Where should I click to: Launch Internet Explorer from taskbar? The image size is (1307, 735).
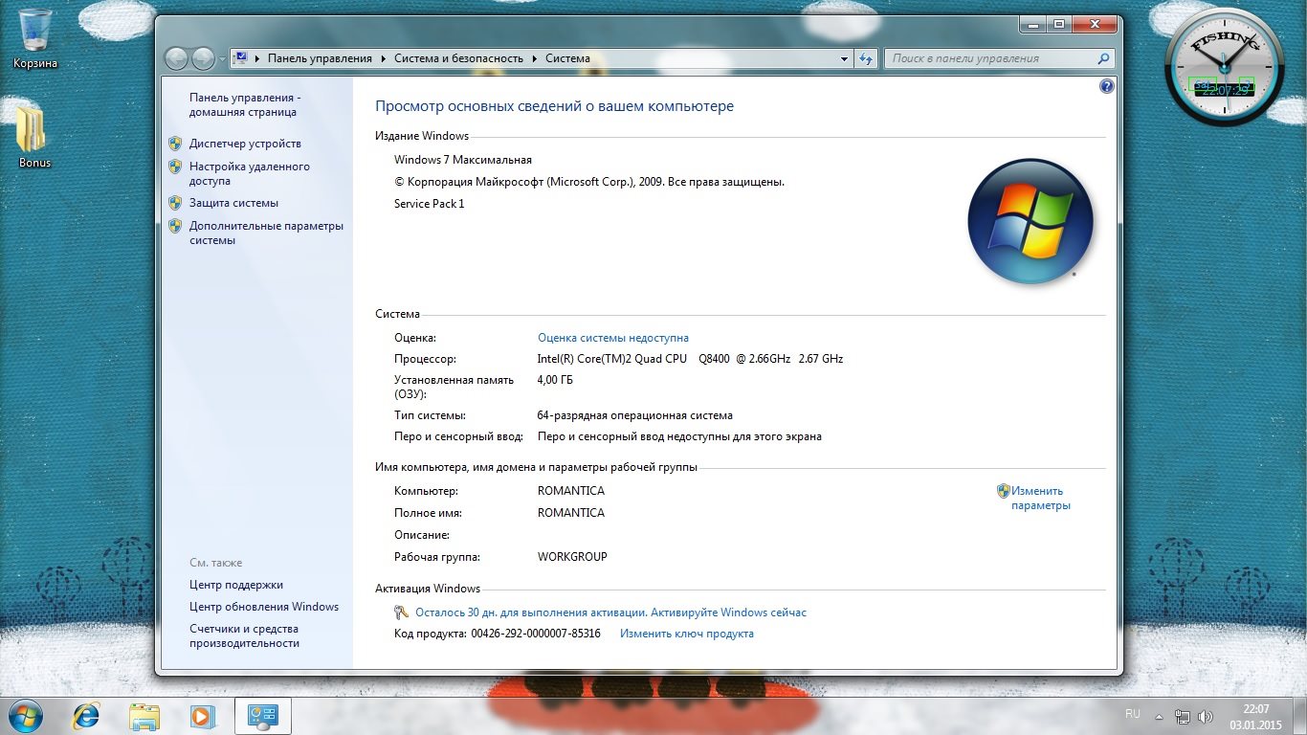87,715
